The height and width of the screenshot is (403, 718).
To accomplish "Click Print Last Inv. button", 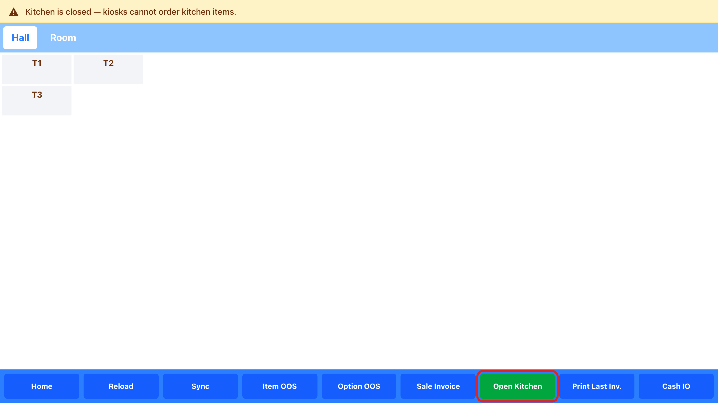I will [x=597, y=386].
